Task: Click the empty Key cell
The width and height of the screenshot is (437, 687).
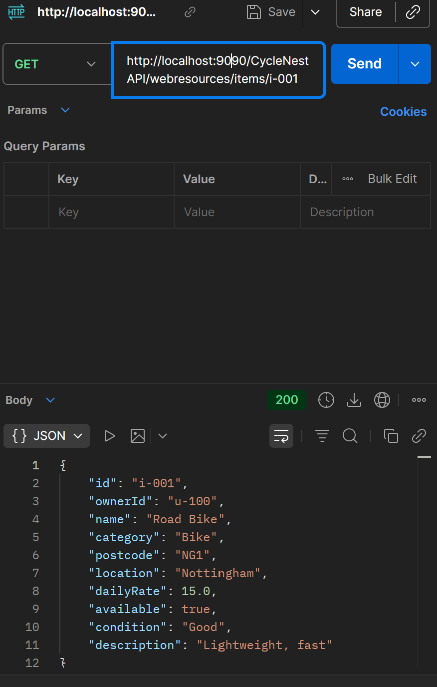Action: [111, 212]
